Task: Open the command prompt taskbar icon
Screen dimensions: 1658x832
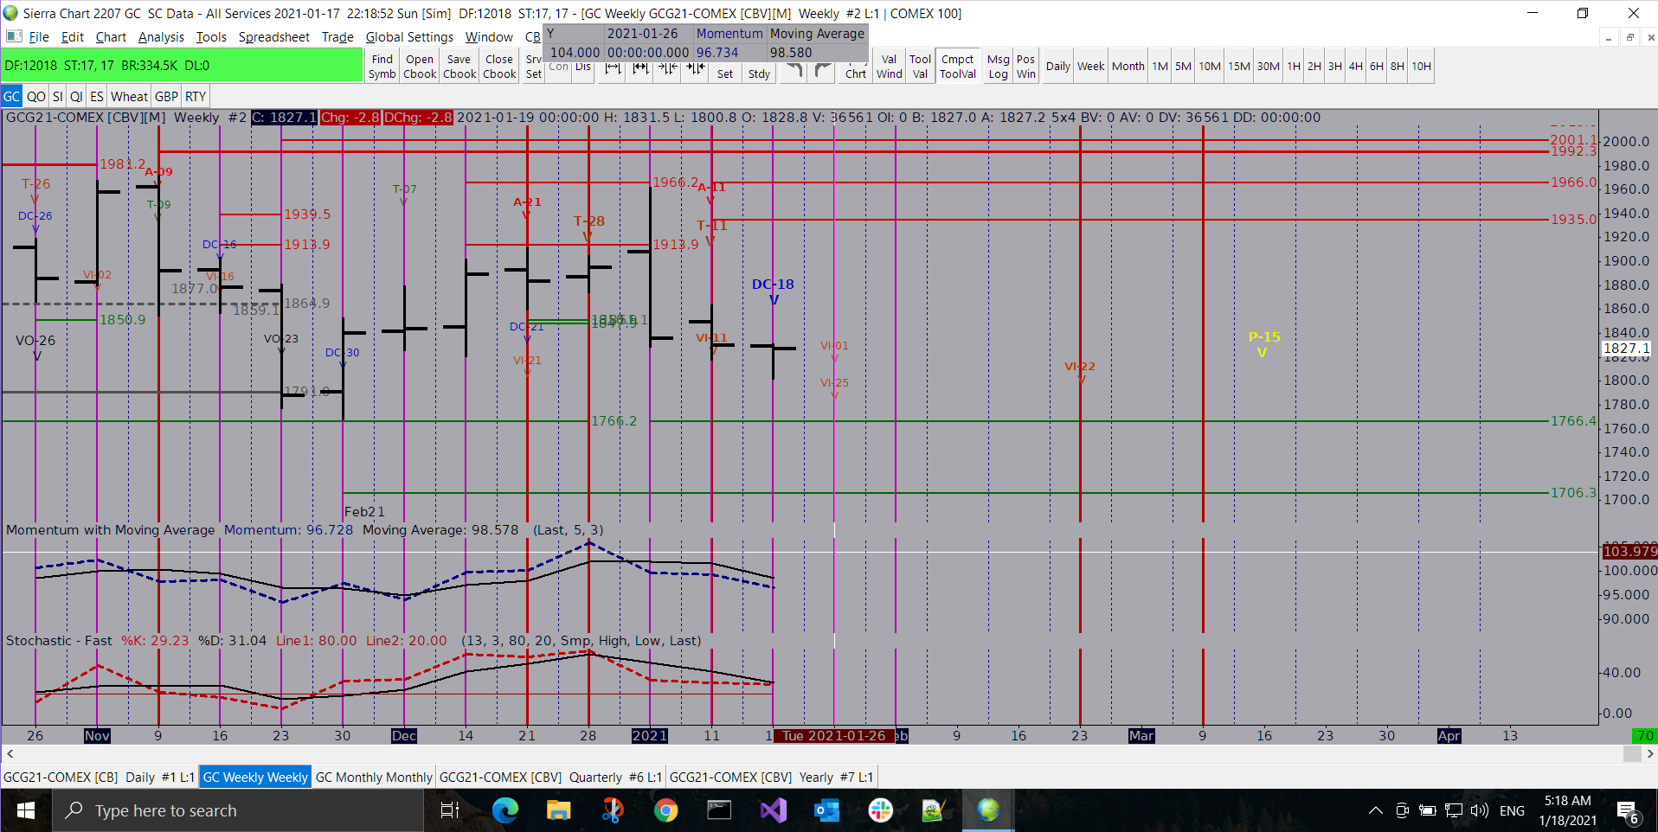Action: click(719, 810)
